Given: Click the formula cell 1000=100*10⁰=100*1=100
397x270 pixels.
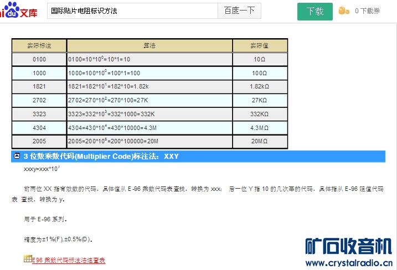Looking at the screenshot, I should pos(149,73).
